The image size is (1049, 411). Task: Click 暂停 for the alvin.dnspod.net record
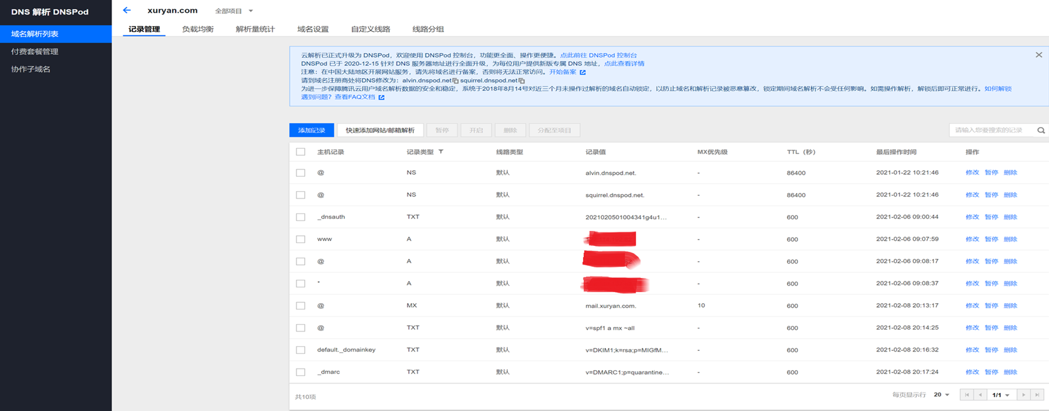[991, 173]
